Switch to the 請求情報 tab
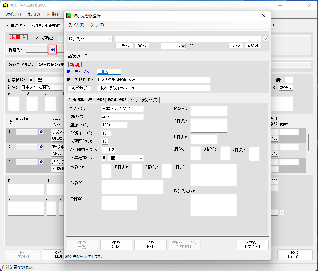The width and height of the screenshot is (318, 271). pyautogui.click(x=96, y=100)
